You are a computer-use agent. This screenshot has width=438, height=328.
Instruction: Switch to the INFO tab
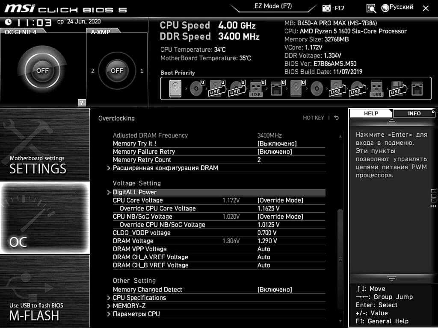point(414,113)
